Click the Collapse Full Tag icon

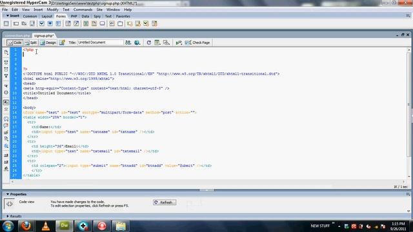click(6, 63)
